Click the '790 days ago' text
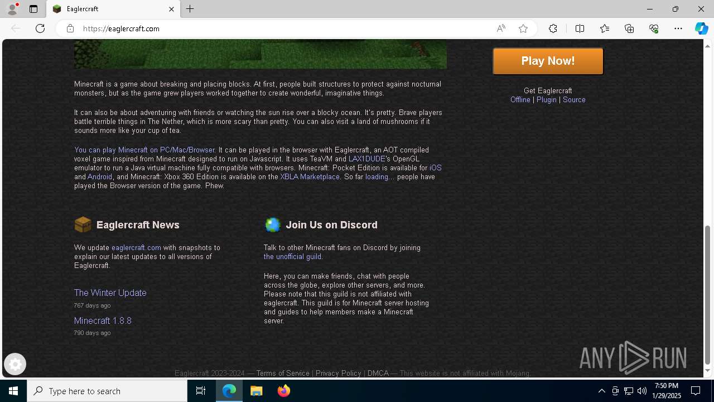The image size is (714, 402). 92,333
